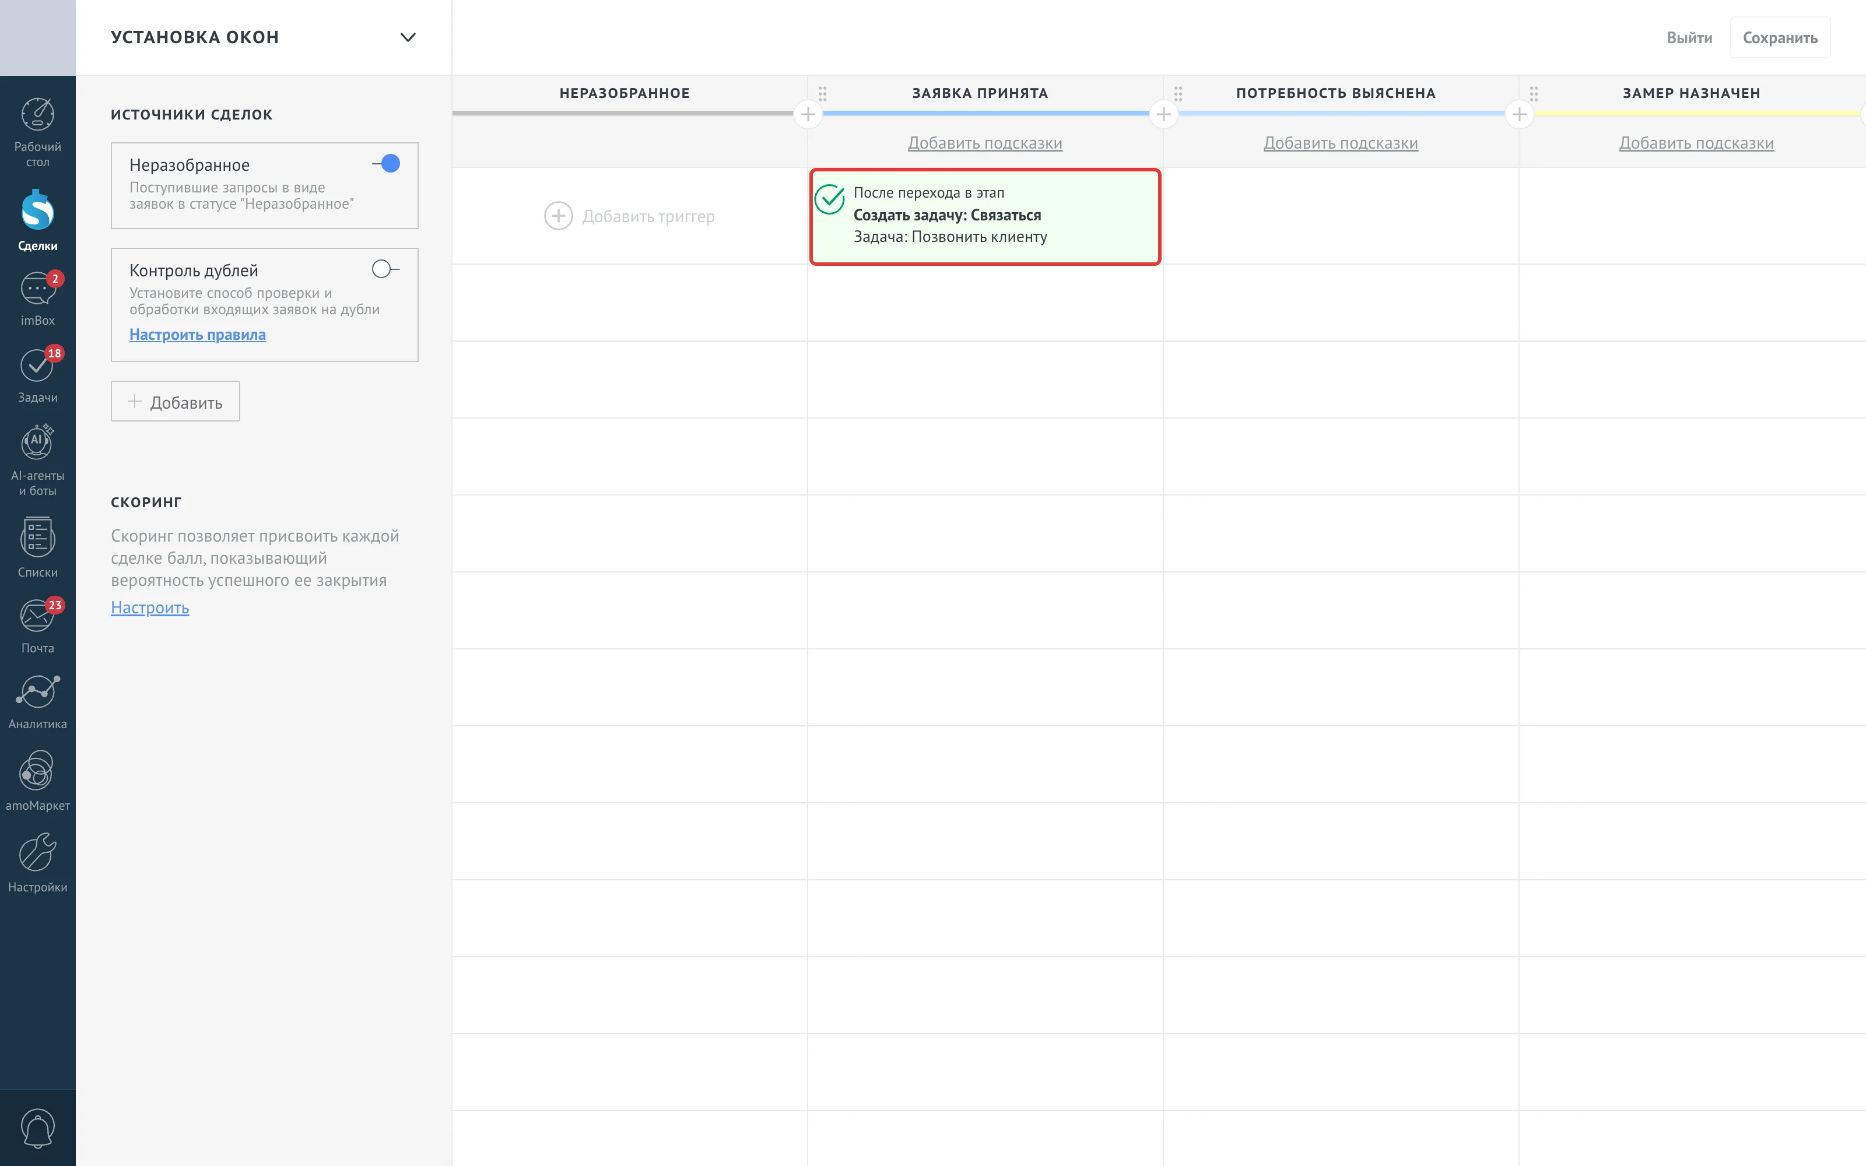
Task: Click plus between Потребность выяснена and Замер назначен
Action: 1518,114
